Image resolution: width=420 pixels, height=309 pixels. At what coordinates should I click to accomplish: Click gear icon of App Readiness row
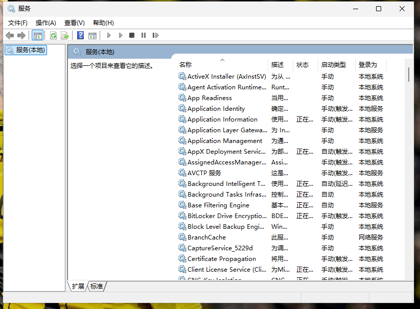point(182,98)
